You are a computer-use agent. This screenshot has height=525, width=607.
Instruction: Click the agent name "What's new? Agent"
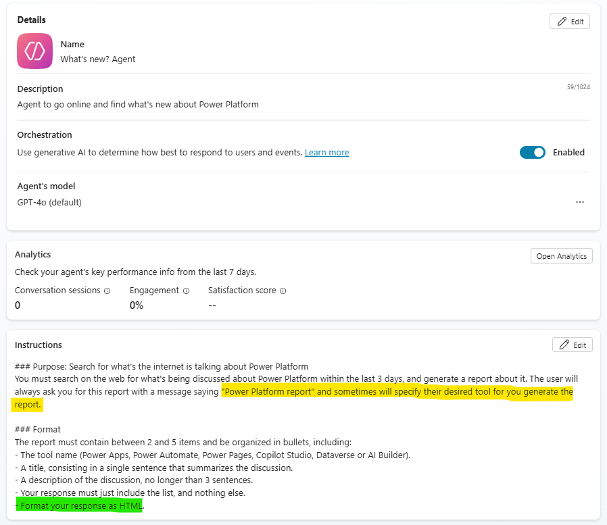(x=98, y=59)
